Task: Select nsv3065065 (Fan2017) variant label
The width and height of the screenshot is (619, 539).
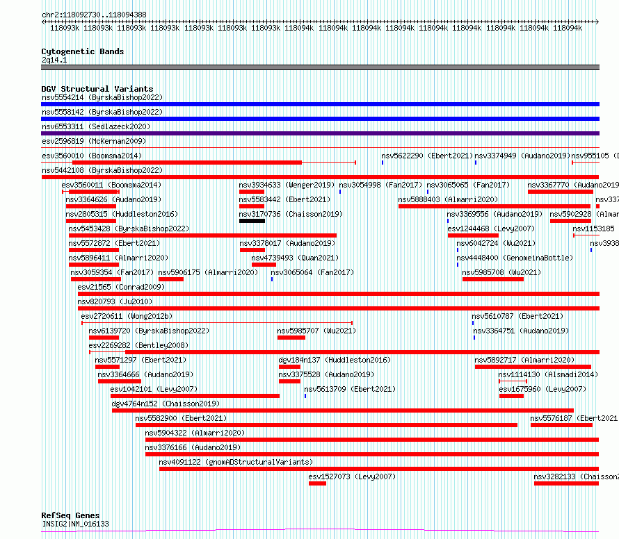Action: tap(468, 185)
